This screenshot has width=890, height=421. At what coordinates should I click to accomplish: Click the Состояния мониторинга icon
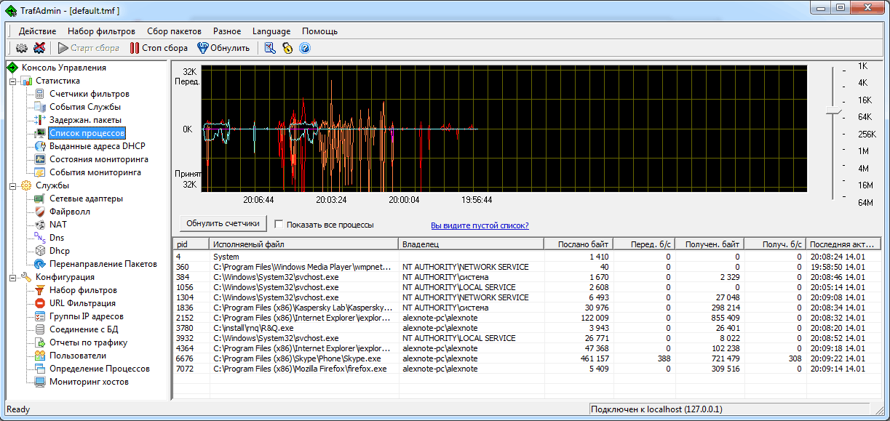[x=40, y=159]
